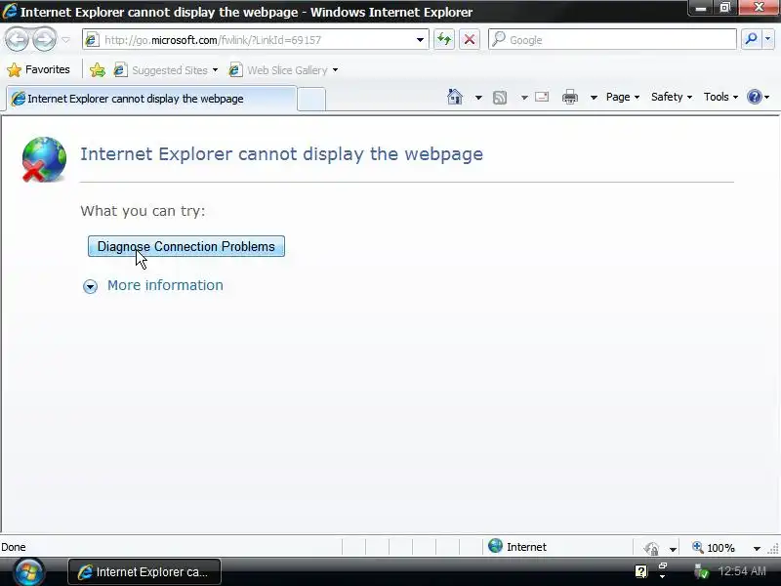Open the Tools menu

pos(720,97)
